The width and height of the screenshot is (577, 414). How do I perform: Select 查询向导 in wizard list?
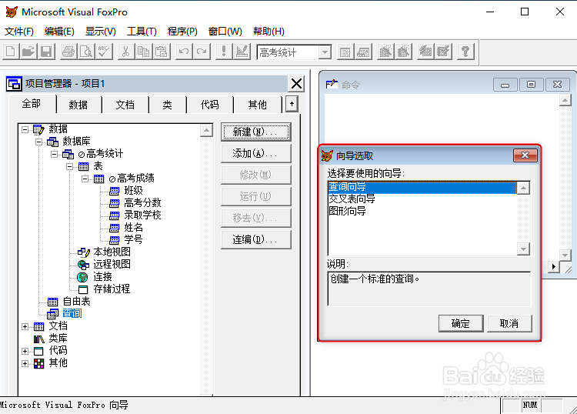[x=422, y=187]
